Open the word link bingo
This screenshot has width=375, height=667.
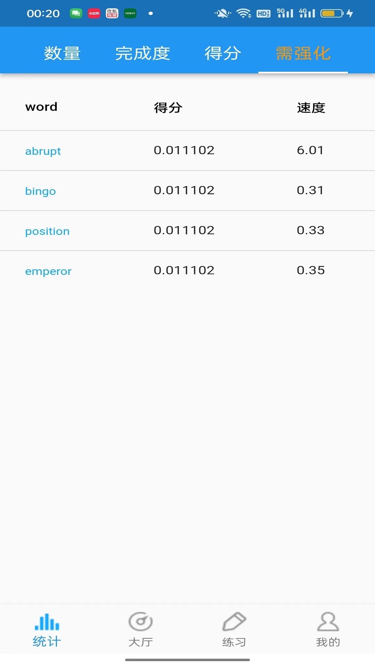click(41, 191)
